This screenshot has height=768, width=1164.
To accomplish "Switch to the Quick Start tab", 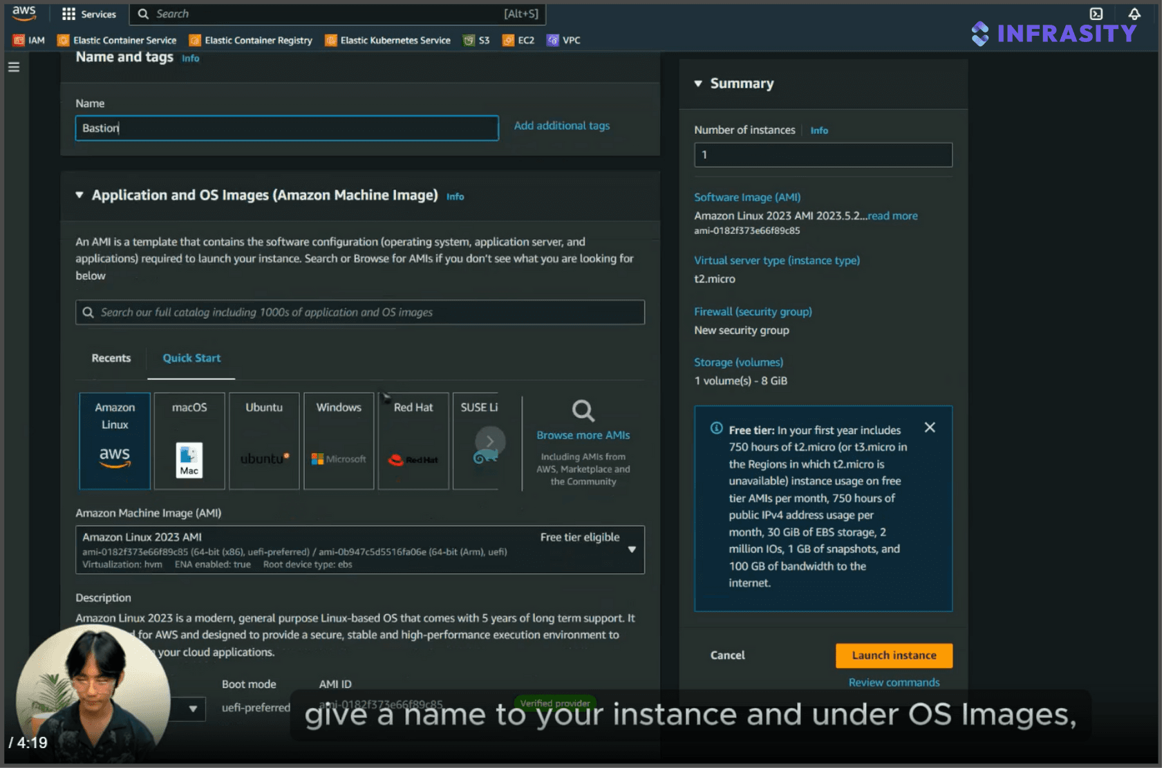I will click(x=191, y=358).
